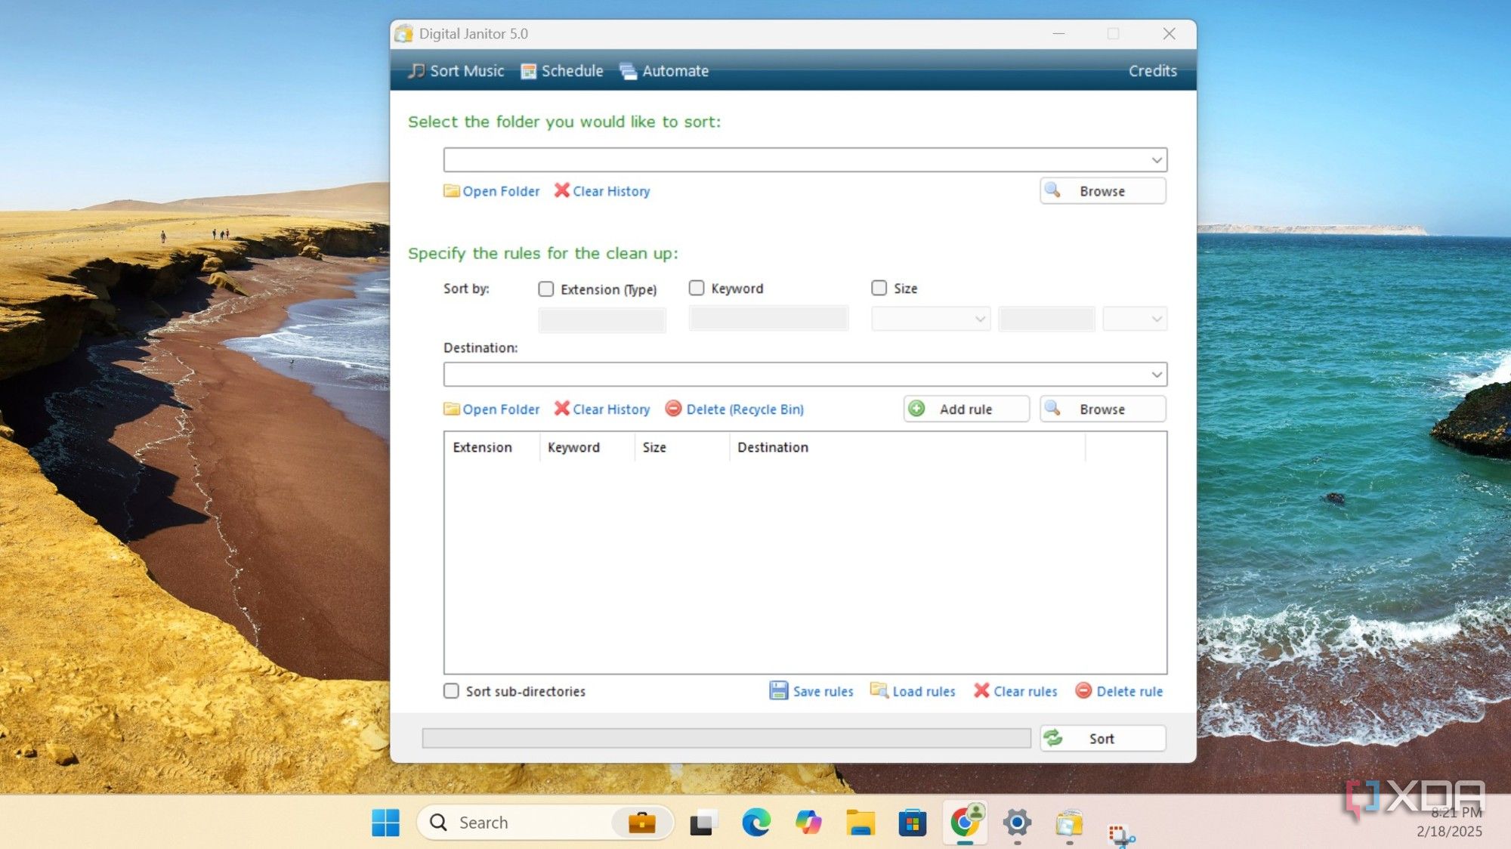Click the Sort Music note icon
Viewport: 1511px width, 849px height.
coord(416,71)
